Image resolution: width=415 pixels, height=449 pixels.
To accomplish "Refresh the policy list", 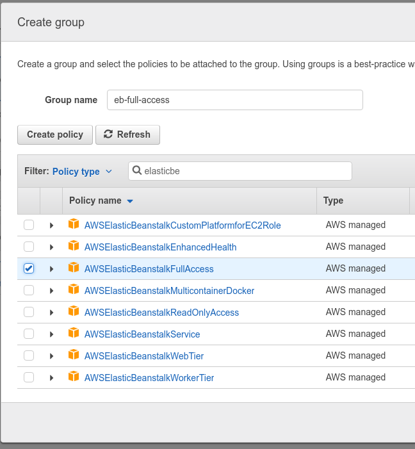I will tap(127, 135).
